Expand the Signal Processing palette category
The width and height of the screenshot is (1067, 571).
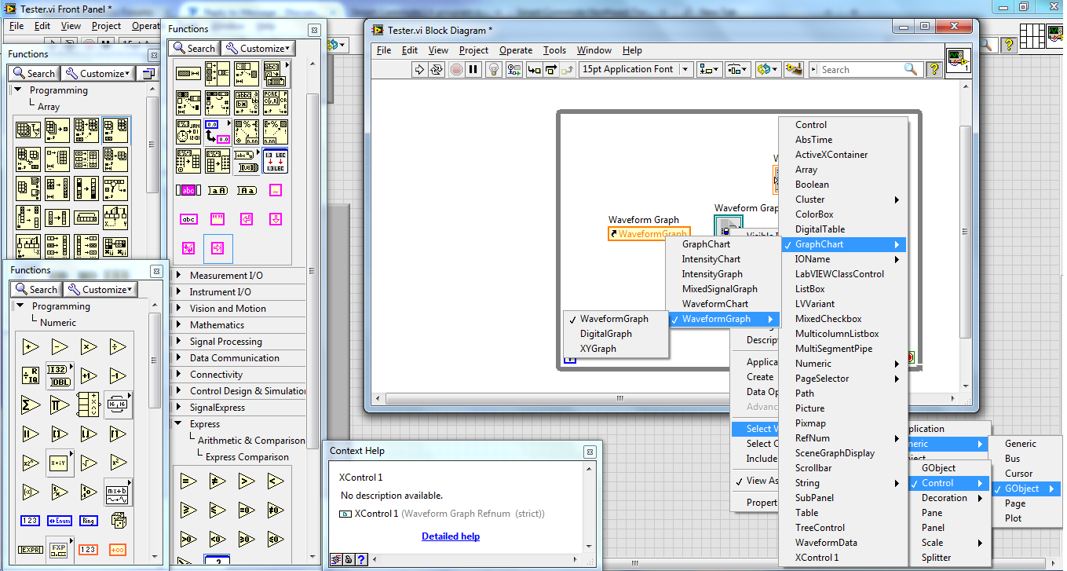239,342
